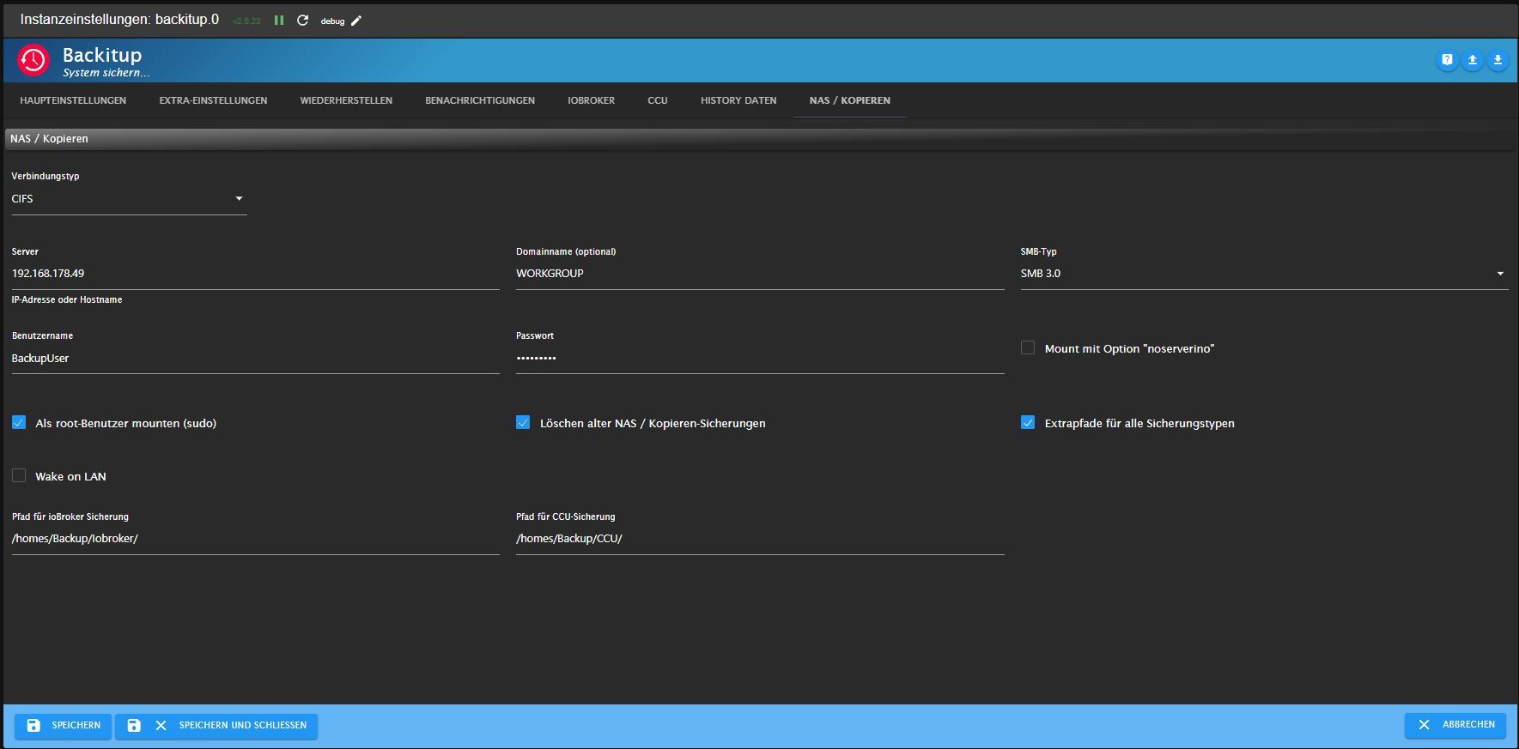This screenshot has height=749, width=1519.
Task: Edit the debug log level pencil
Action: (x=356, y=21)
